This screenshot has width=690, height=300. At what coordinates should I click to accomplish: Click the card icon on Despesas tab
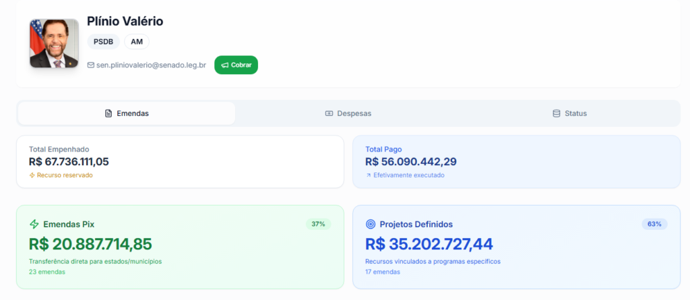(x=329, y=113)
